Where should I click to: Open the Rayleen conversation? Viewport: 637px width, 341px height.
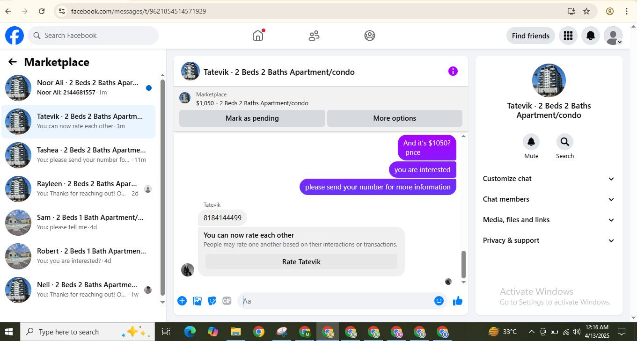[79, 189]
